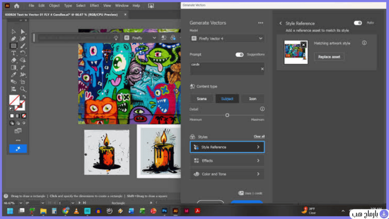The image size is (389, 219).
Task: Select the Eraser tool
Action: pos(13,60)
